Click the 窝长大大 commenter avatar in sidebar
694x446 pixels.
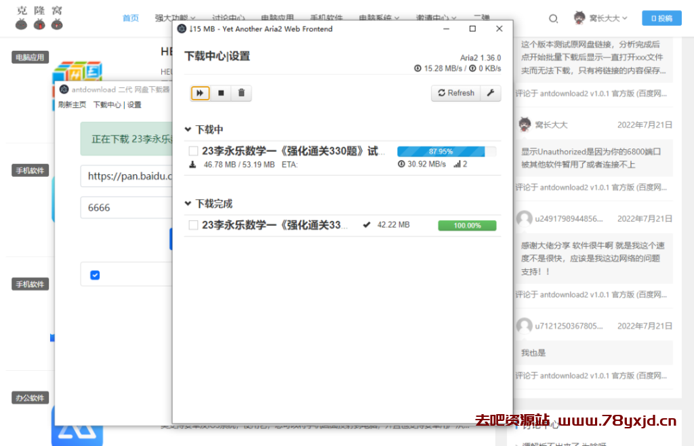pyautogui.click(x=525, y=125)
